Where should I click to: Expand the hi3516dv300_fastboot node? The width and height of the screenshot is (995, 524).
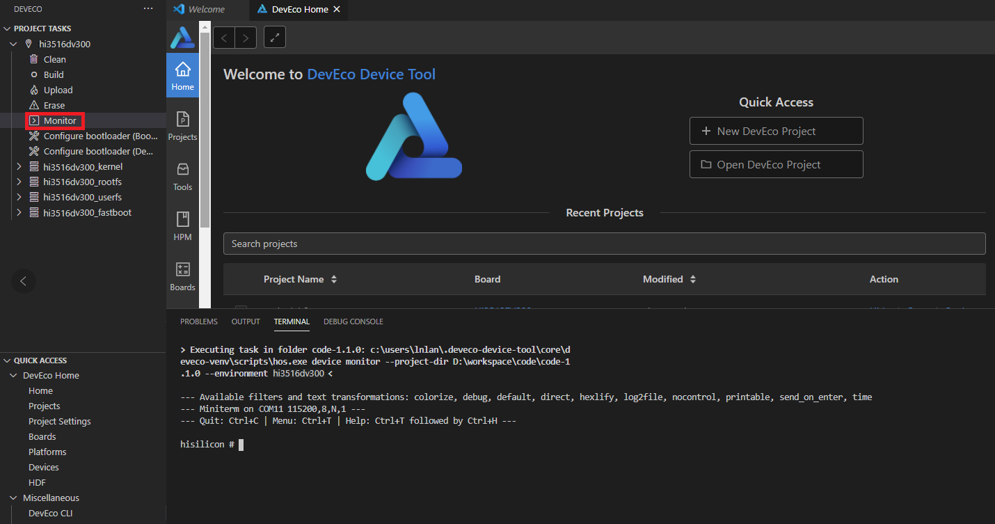[x=19, y=212]
